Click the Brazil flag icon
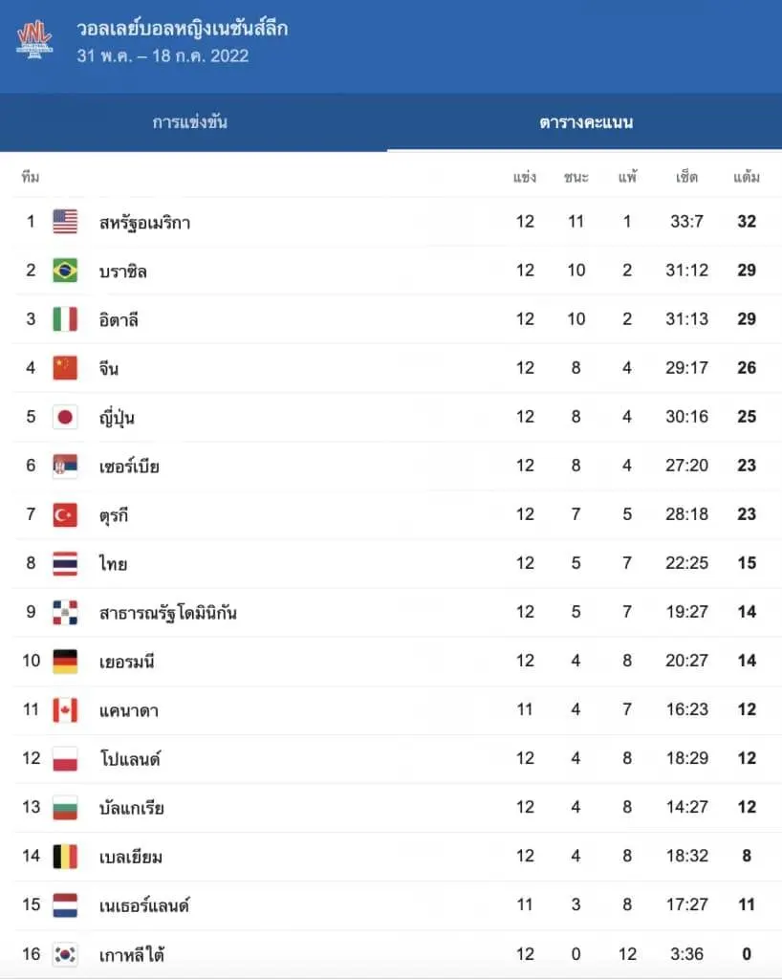 (x=65, y=271)
